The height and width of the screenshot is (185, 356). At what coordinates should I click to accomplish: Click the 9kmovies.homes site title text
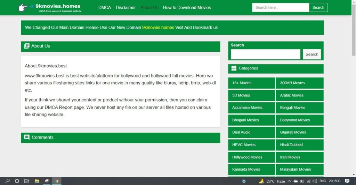point(58,6)
